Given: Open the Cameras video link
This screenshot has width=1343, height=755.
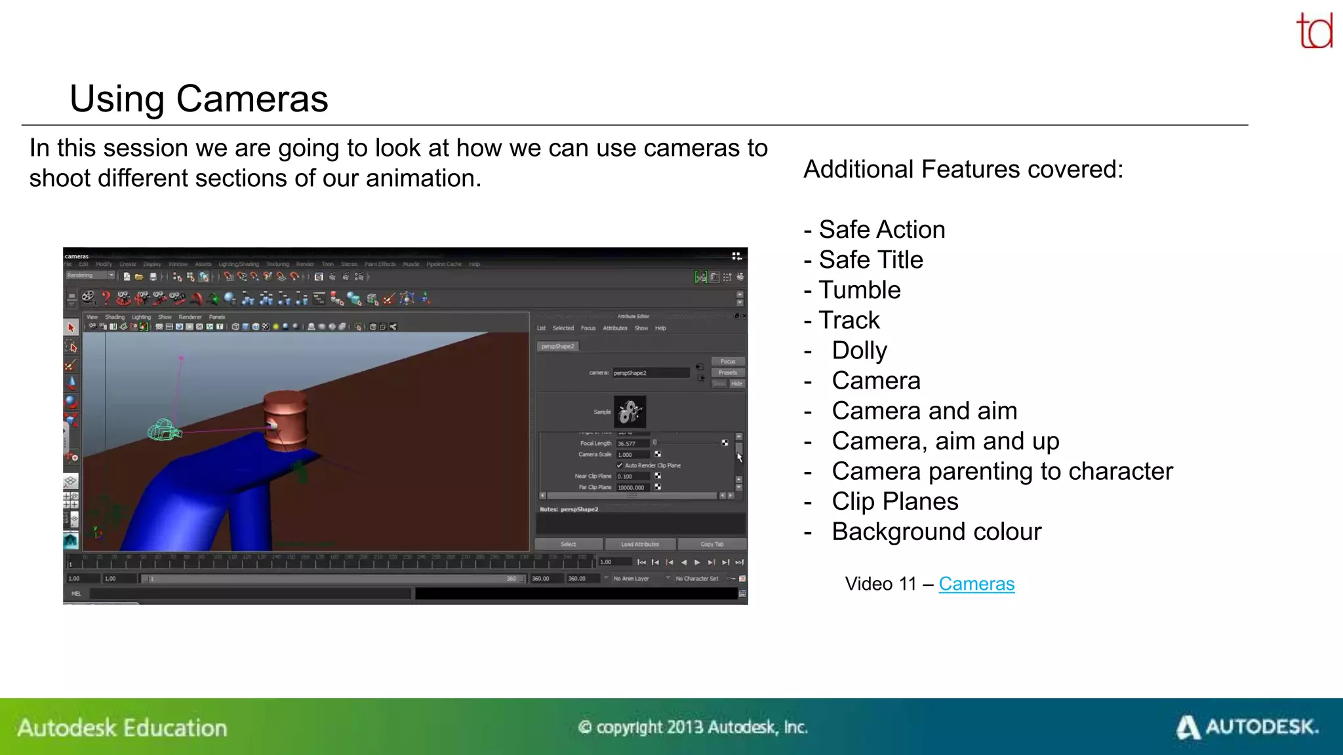Looking at the screenshot, I should pos(976,583).
